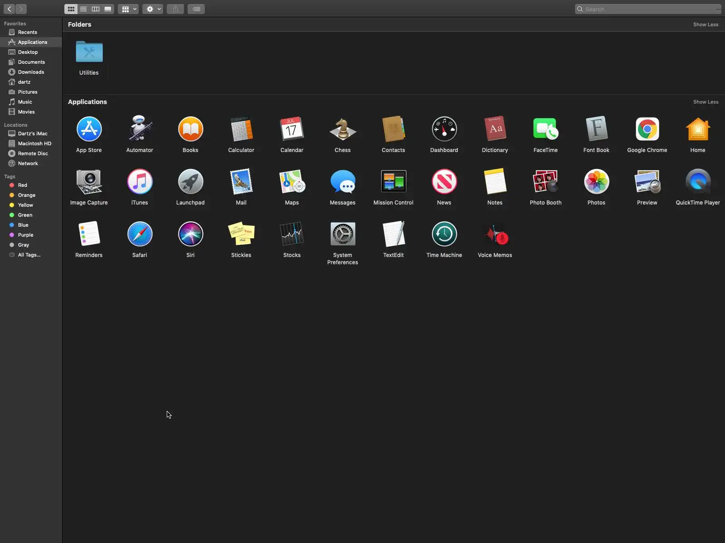Select Desktop in the sidebar
Viewport: 725px width, 543px height.
pyautogui.click(x=31, y=52)
